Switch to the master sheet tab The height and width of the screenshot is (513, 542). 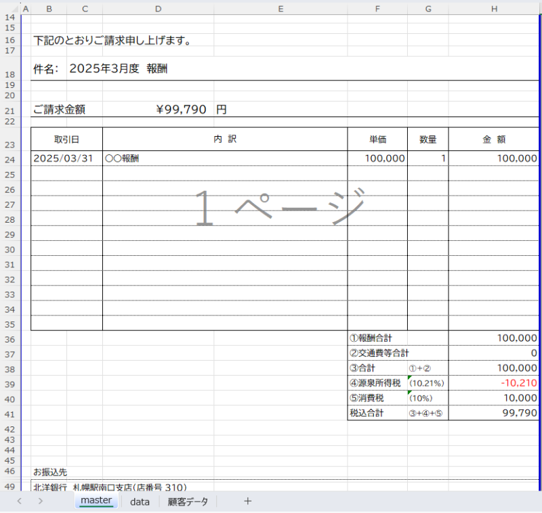pyautogui.click(x=96, y=501)
